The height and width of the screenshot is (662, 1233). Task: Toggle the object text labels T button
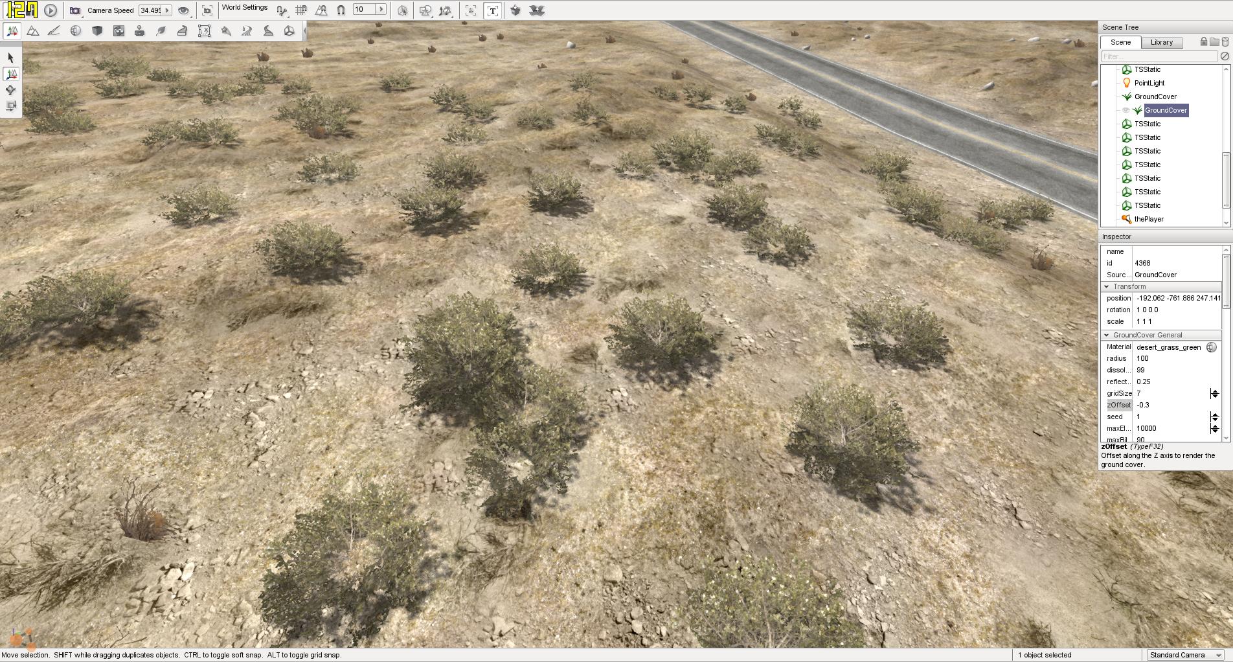pyautogui.click(x=493, y=10)
